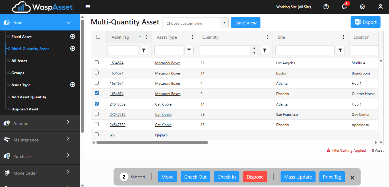Uncheck Cat Kibble Atlanta row checkbox

(x=97, y=104)
